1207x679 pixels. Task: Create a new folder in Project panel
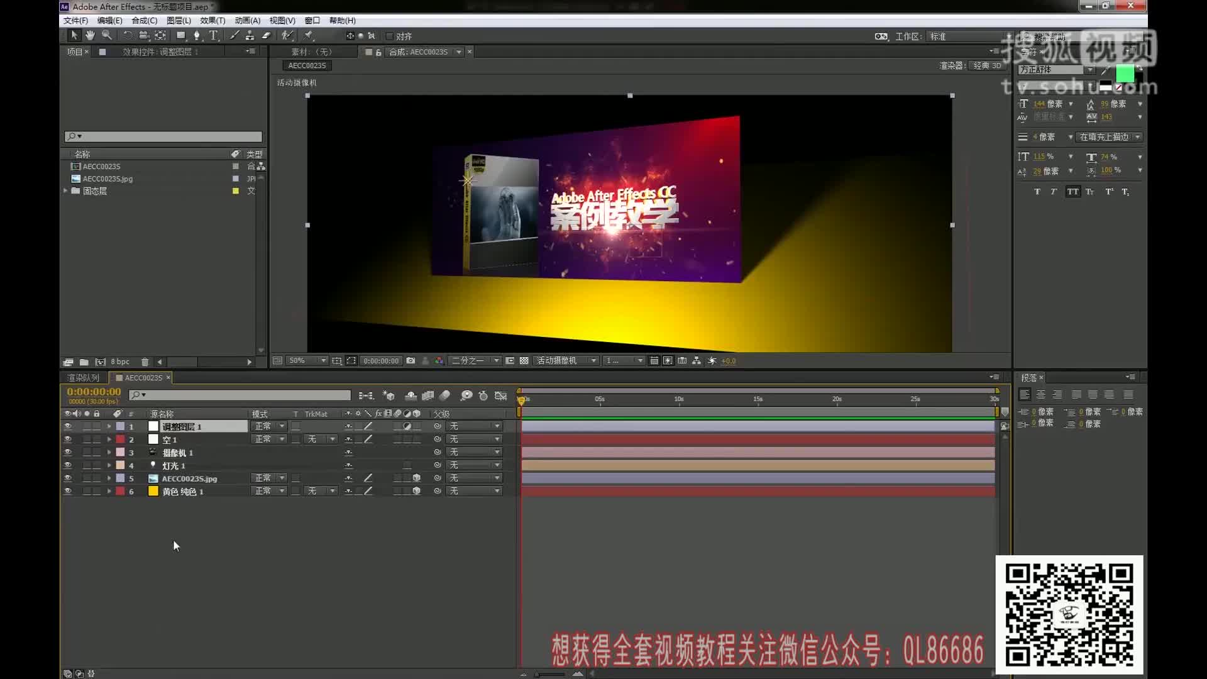click(x=84, y=362)
